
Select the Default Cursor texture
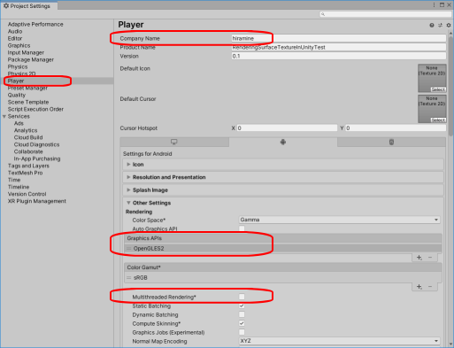438,120
